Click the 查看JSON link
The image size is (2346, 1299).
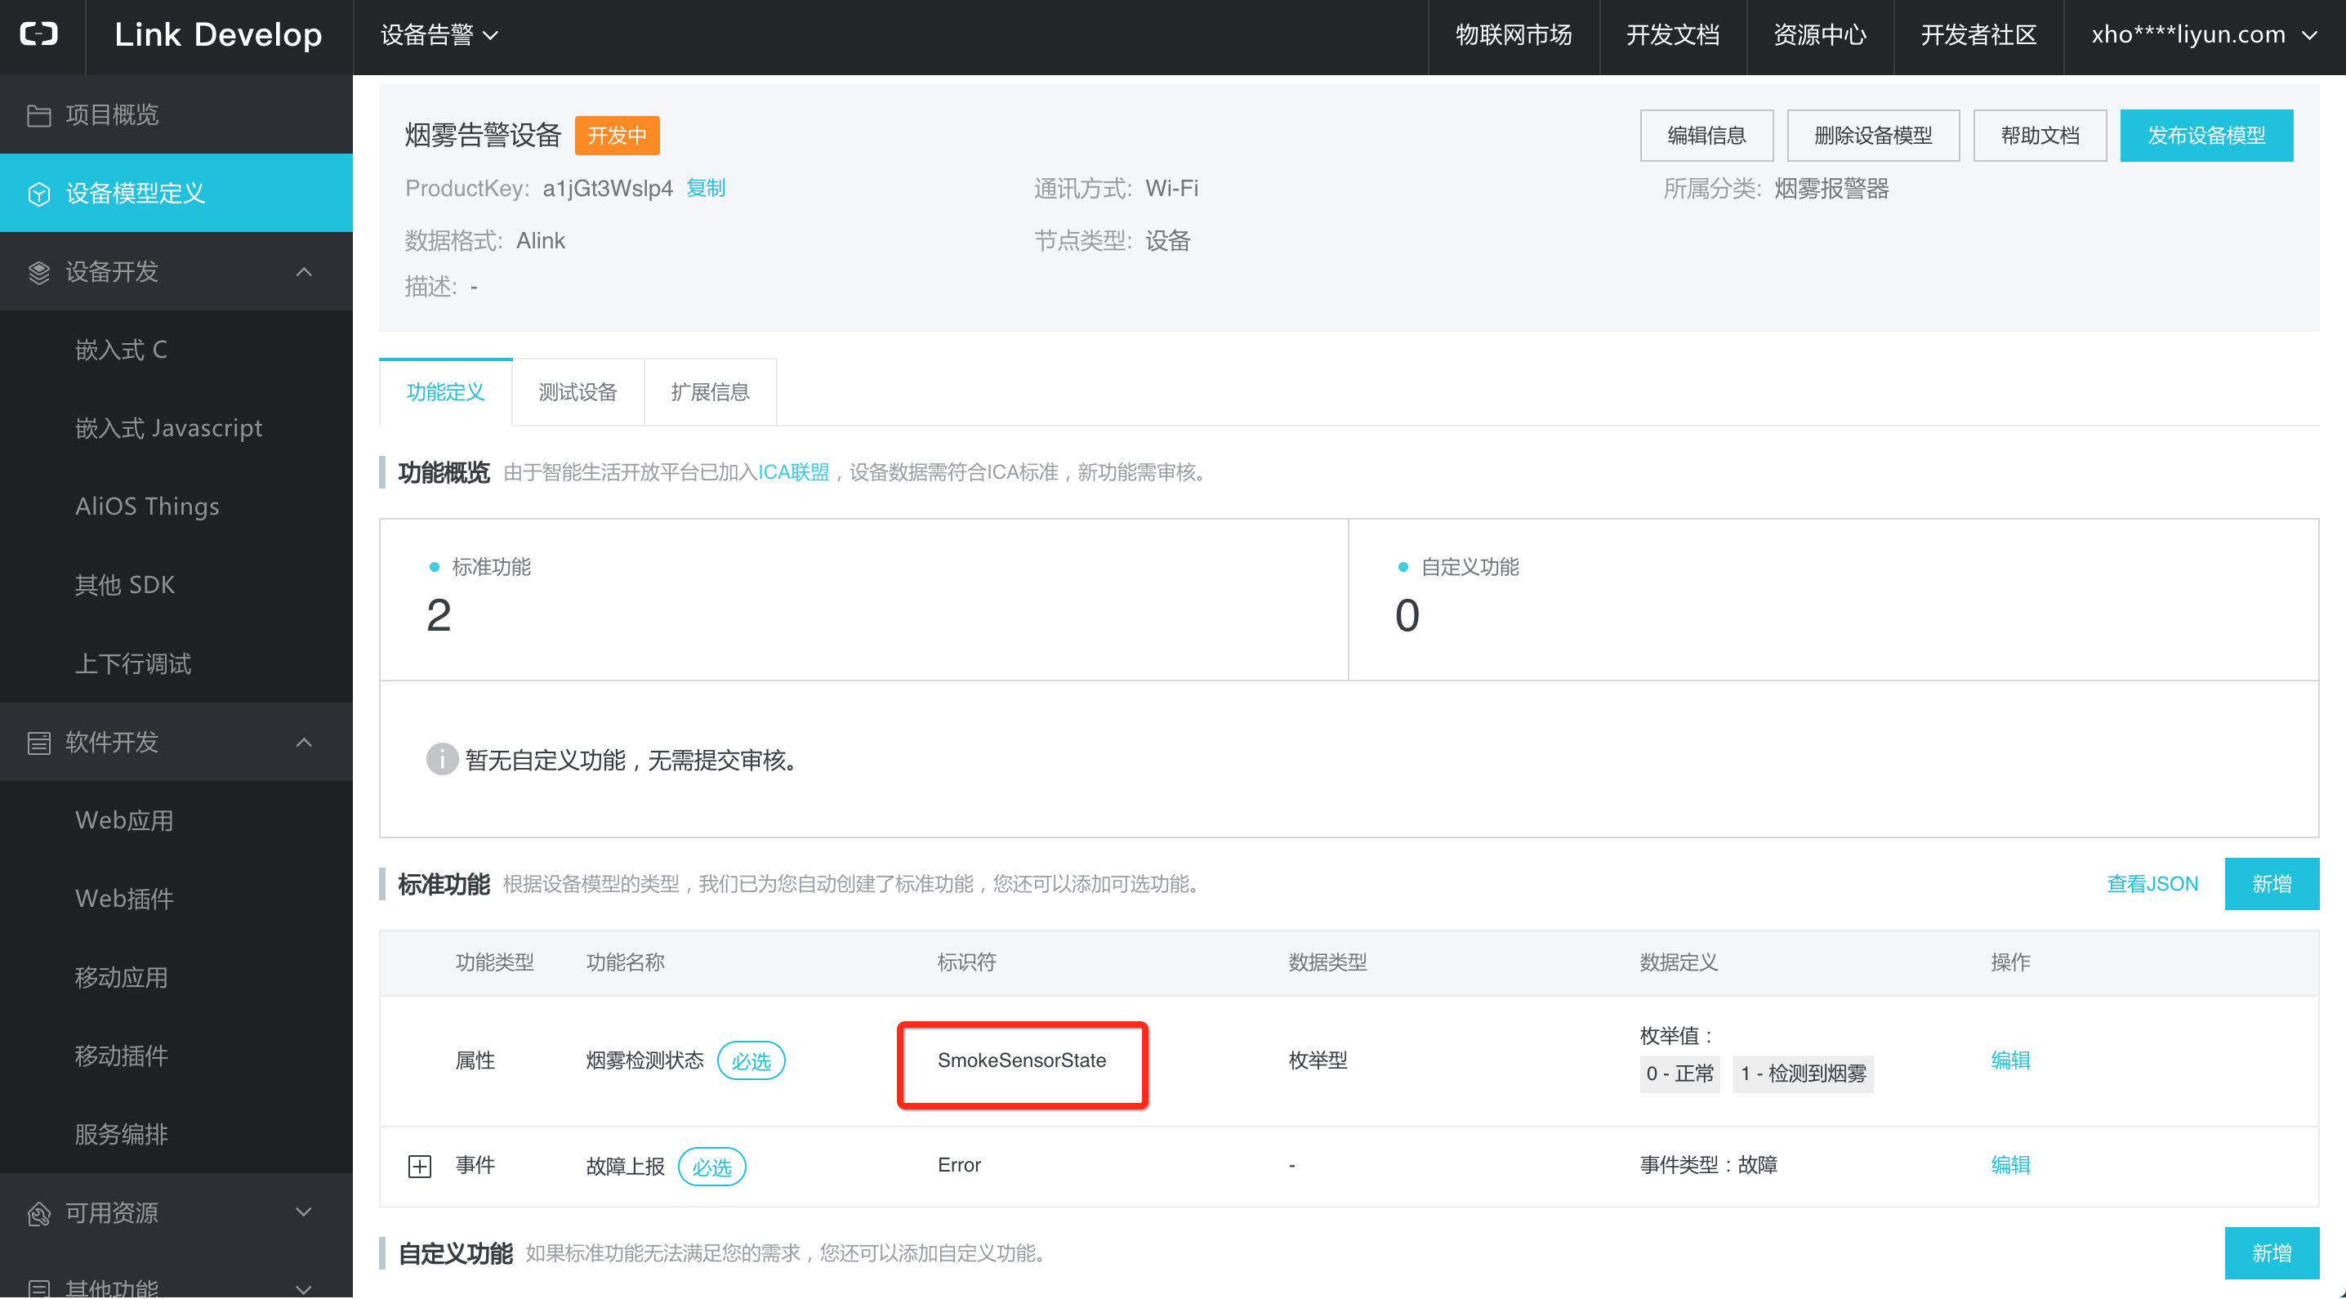click(2152, 884)
